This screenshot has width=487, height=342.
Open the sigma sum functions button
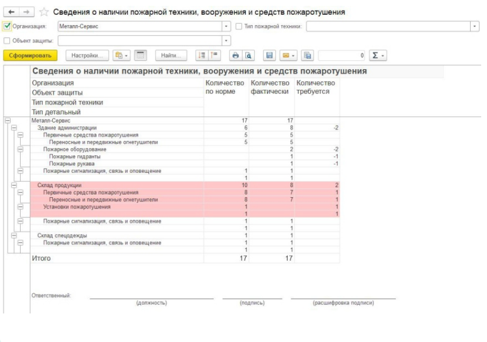pos(378,56)
